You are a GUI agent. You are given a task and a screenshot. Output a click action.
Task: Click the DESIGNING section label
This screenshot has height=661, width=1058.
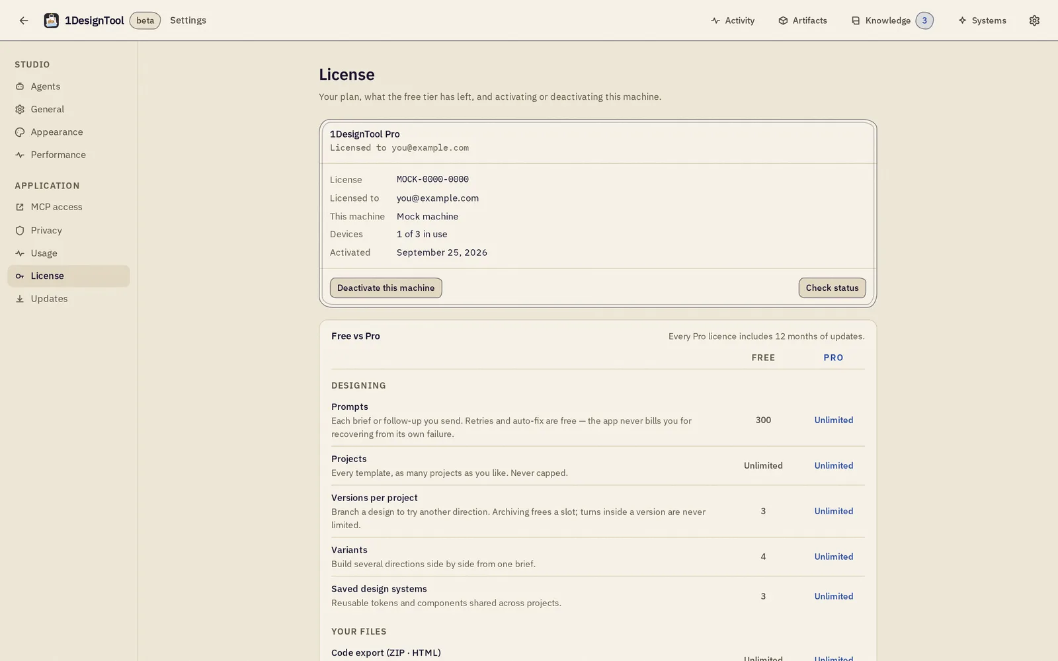[x=358, y=385]
